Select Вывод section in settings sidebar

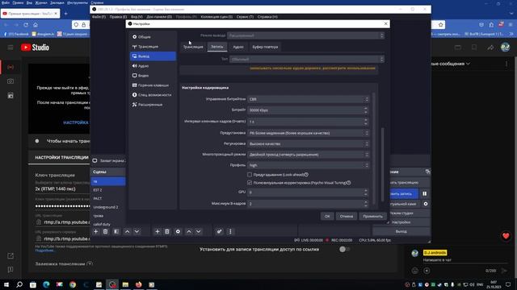(x=153, y=56)
